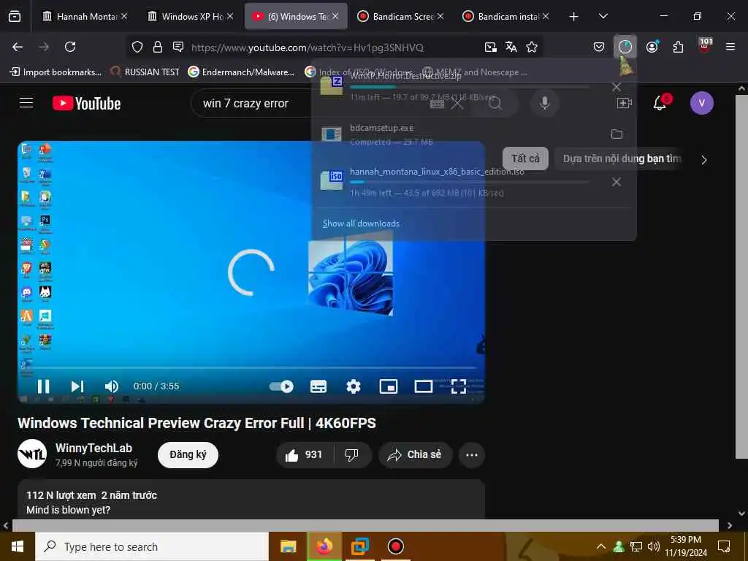Image resolution: width=748 pixels, height=561 pixels.
Task: Show next filter chips arrow
Action: [704, 160]
